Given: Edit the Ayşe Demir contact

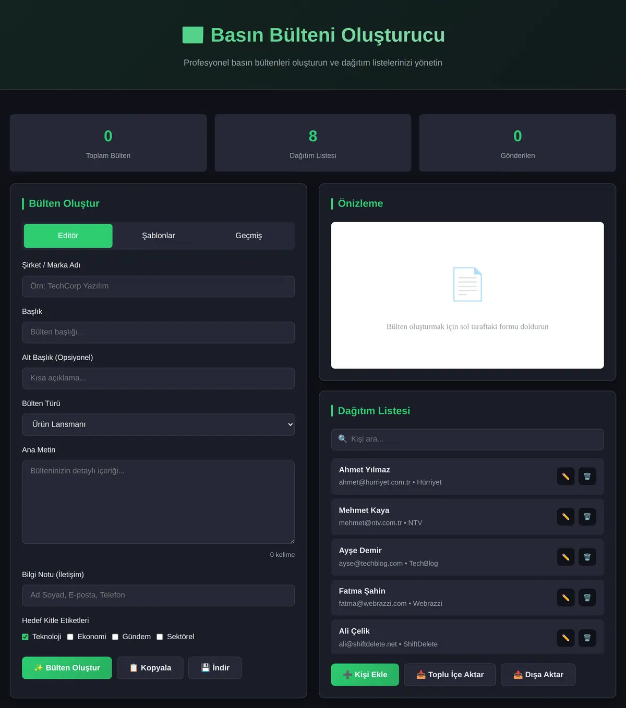Looking at the screenshot, I should [565, 557].
